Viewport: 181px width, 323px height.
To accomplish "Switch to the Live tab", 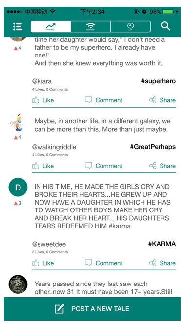I will (x=130, y=27).
